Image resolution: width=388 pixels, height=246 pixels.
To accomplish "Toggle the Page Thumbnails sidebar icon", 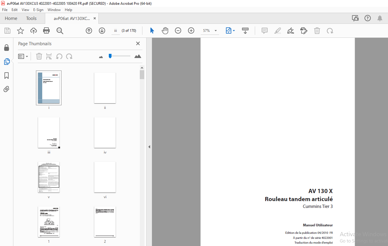I will coord(7,62).
